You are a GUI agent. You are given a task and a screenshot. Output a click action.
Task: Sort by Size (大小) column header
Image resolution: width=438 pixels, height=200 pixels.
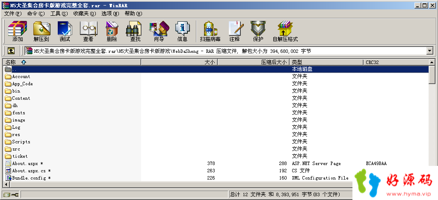(179, 62)
